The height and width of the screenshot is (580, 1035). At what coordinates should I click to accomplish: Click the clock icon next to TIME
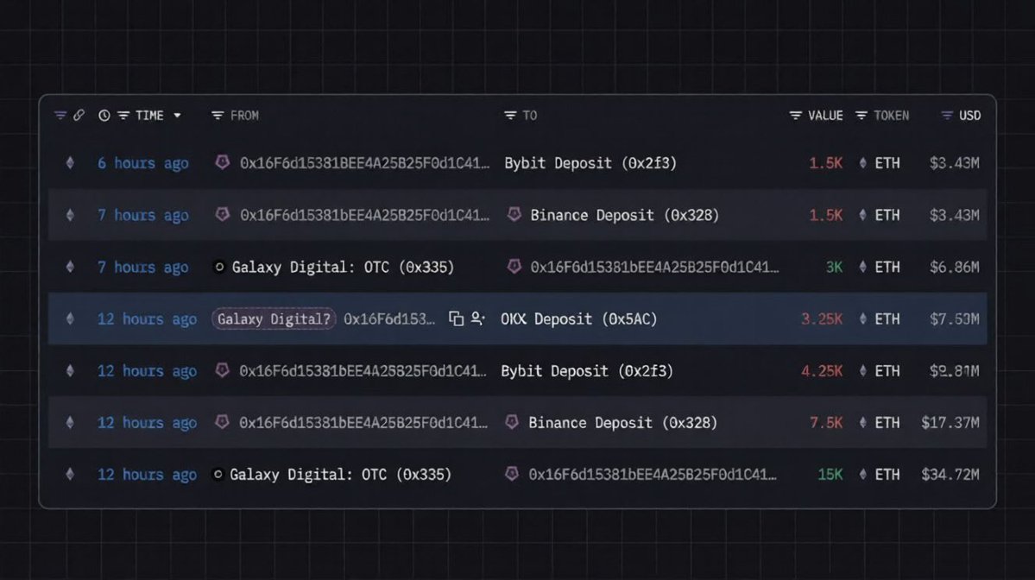point(104,116)
